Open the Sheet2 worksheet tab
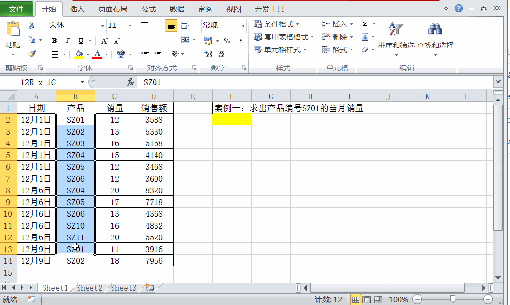This screenshot has height=305, width=510. 89,288
